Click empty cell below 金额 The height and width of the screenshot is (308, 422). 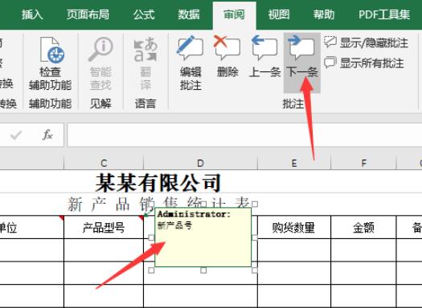[363, 250]
